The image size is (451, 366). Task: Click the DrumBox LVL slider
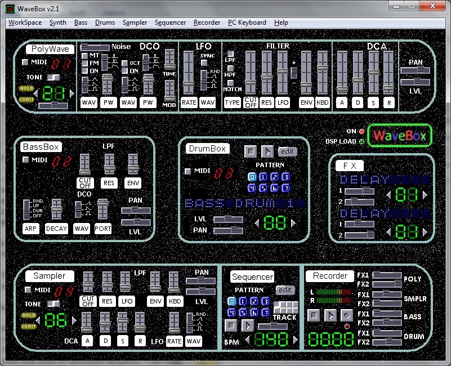229,220
